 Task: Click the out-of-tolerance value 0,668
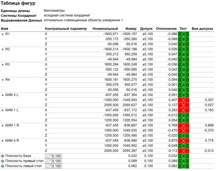(x=209, y=125)
